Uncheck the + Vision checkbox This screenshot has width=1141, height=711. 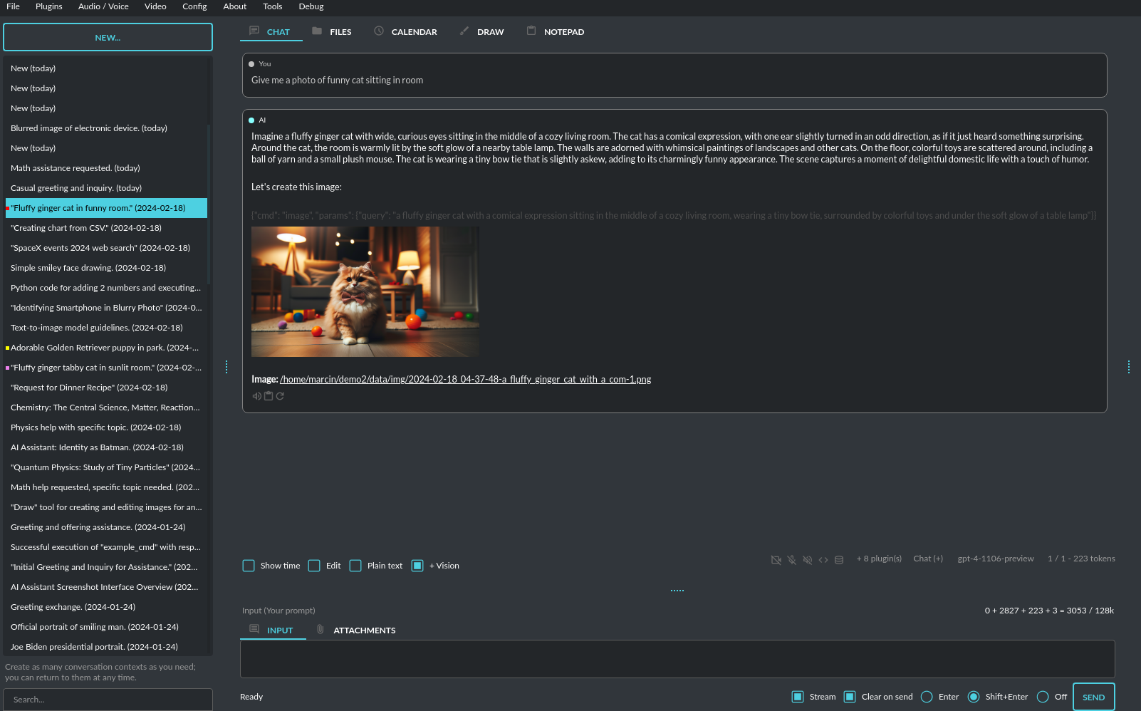[x=417, y=566]
